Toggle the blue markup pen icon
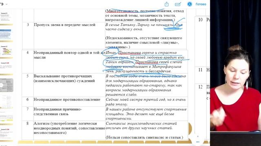Viewport: 261px width, 146px height. pos(189,4)
